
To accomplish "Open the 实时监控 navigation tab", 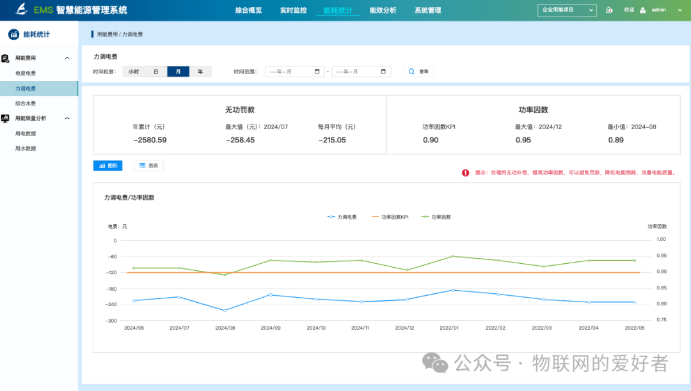I will (x=293, y=10).
